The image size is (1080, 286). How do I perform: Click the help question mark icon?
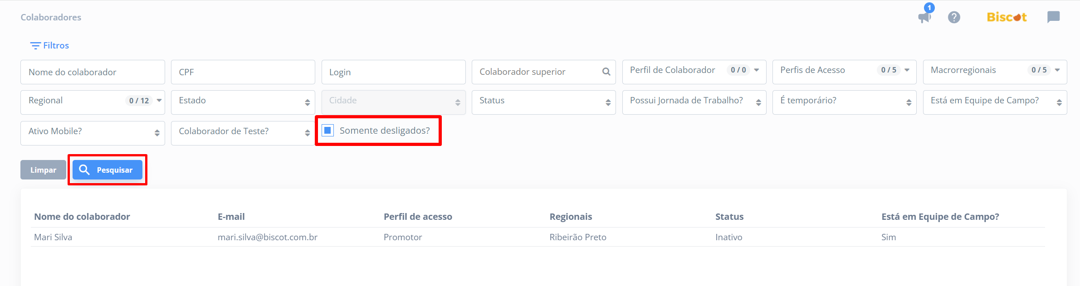coord(954,17)
